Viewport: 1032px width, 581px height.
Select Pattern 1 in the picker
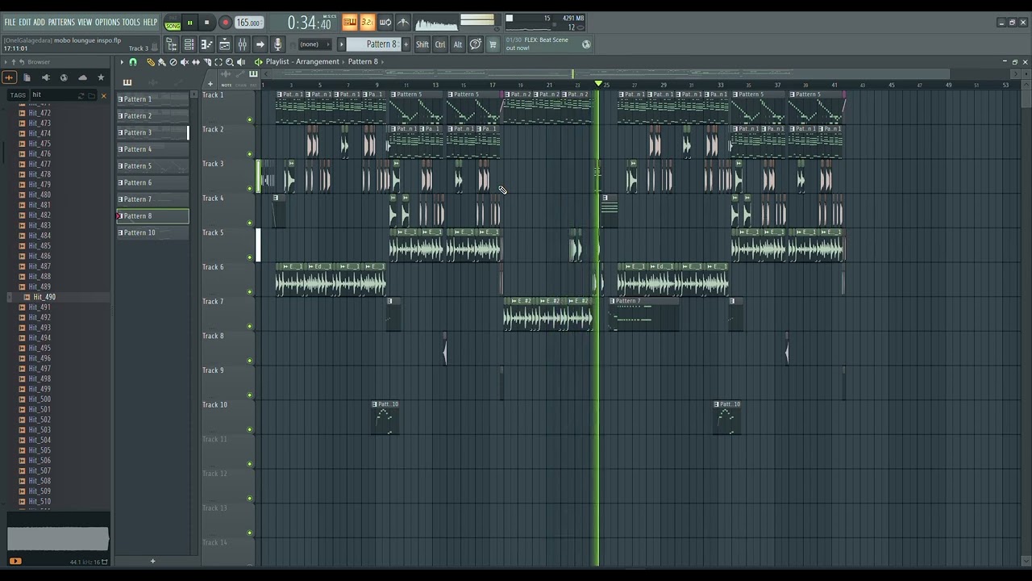click(x=152, y=99)
